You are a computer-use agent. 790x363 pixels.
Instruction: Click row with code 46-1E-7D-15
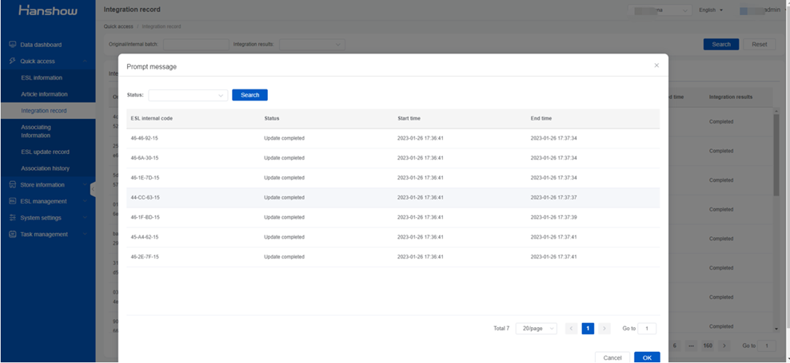[393, 178]
